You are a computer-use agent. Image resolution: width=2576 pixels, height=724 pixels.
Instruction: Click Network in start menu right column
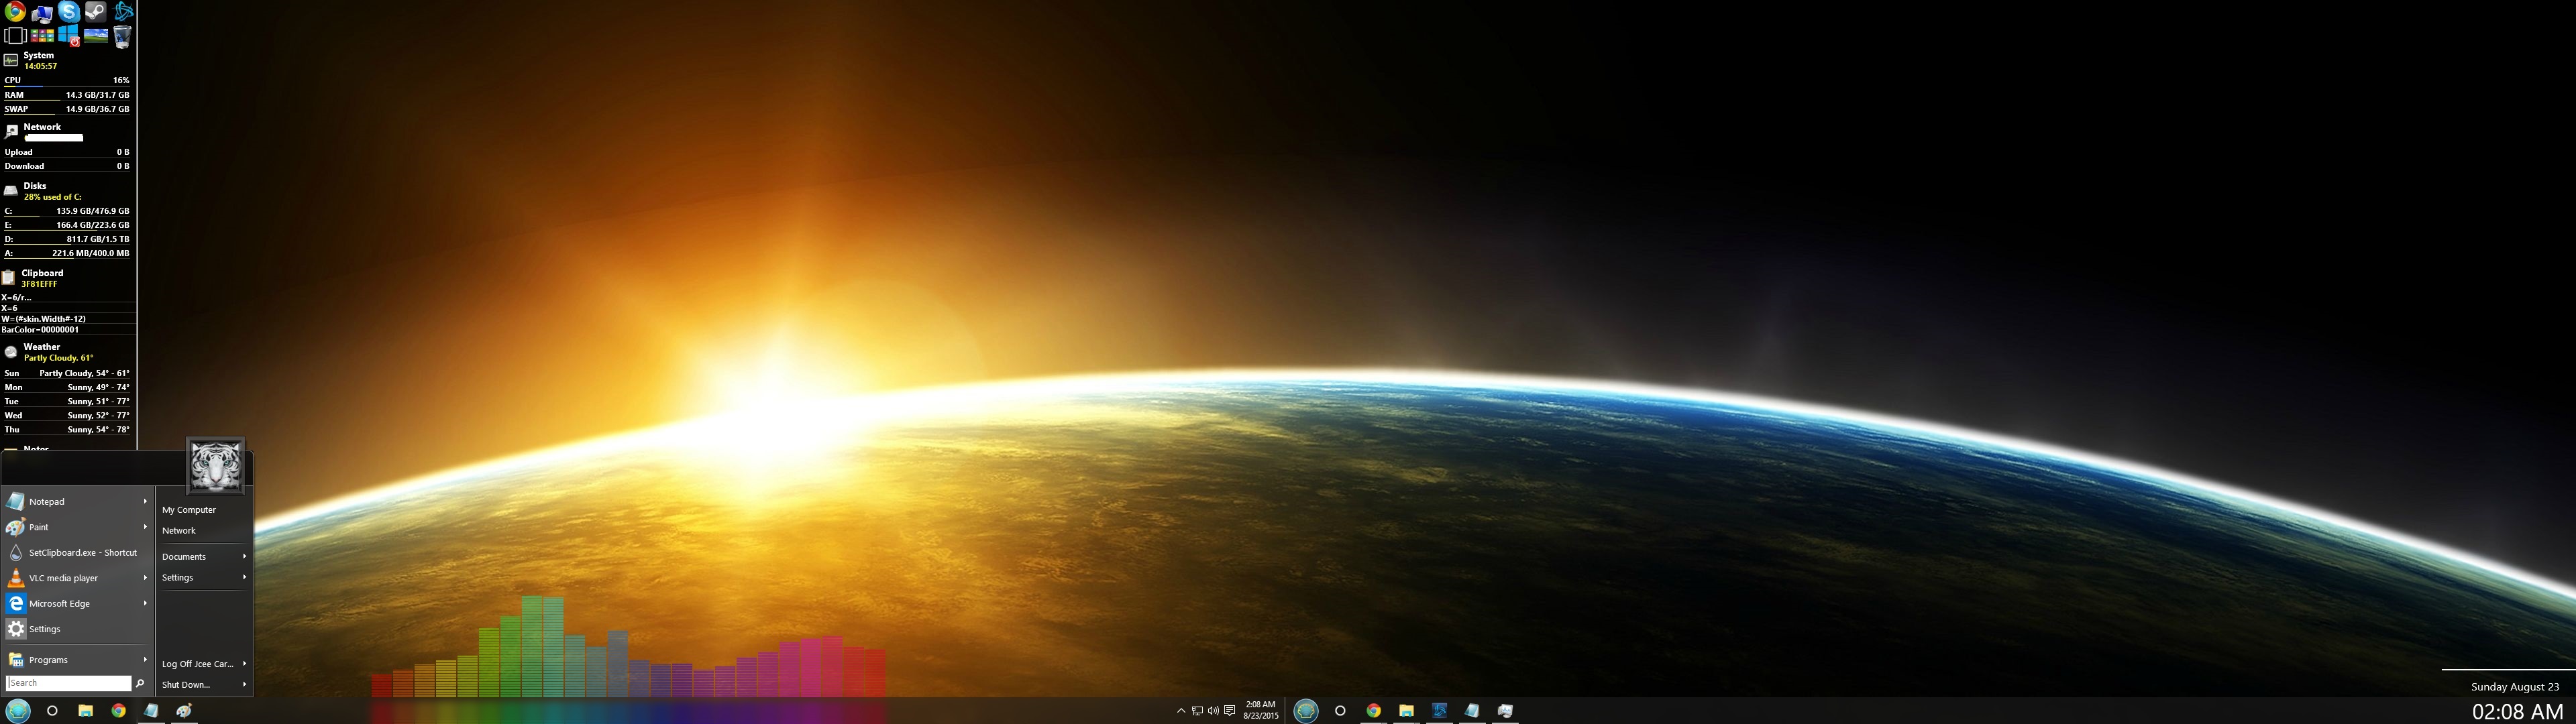click(179, 531)
